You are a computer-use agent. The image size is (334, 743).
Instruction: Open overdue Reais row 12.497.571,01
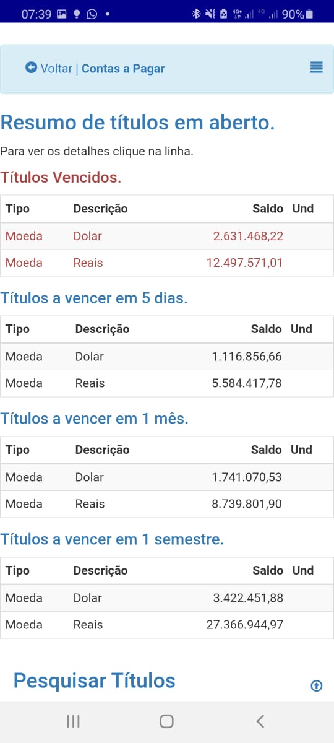pos(167,263)
